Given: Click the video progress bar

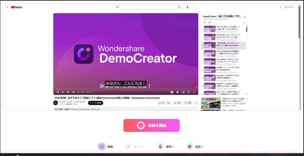Looking at the screenshot, I should pos(126,89).
